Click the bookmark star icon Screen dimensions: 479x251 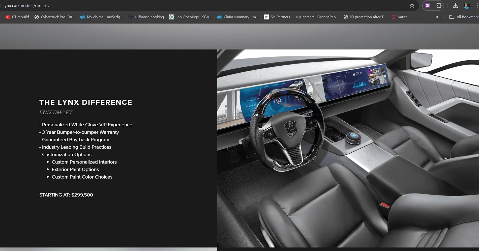[x=412, y=6]
